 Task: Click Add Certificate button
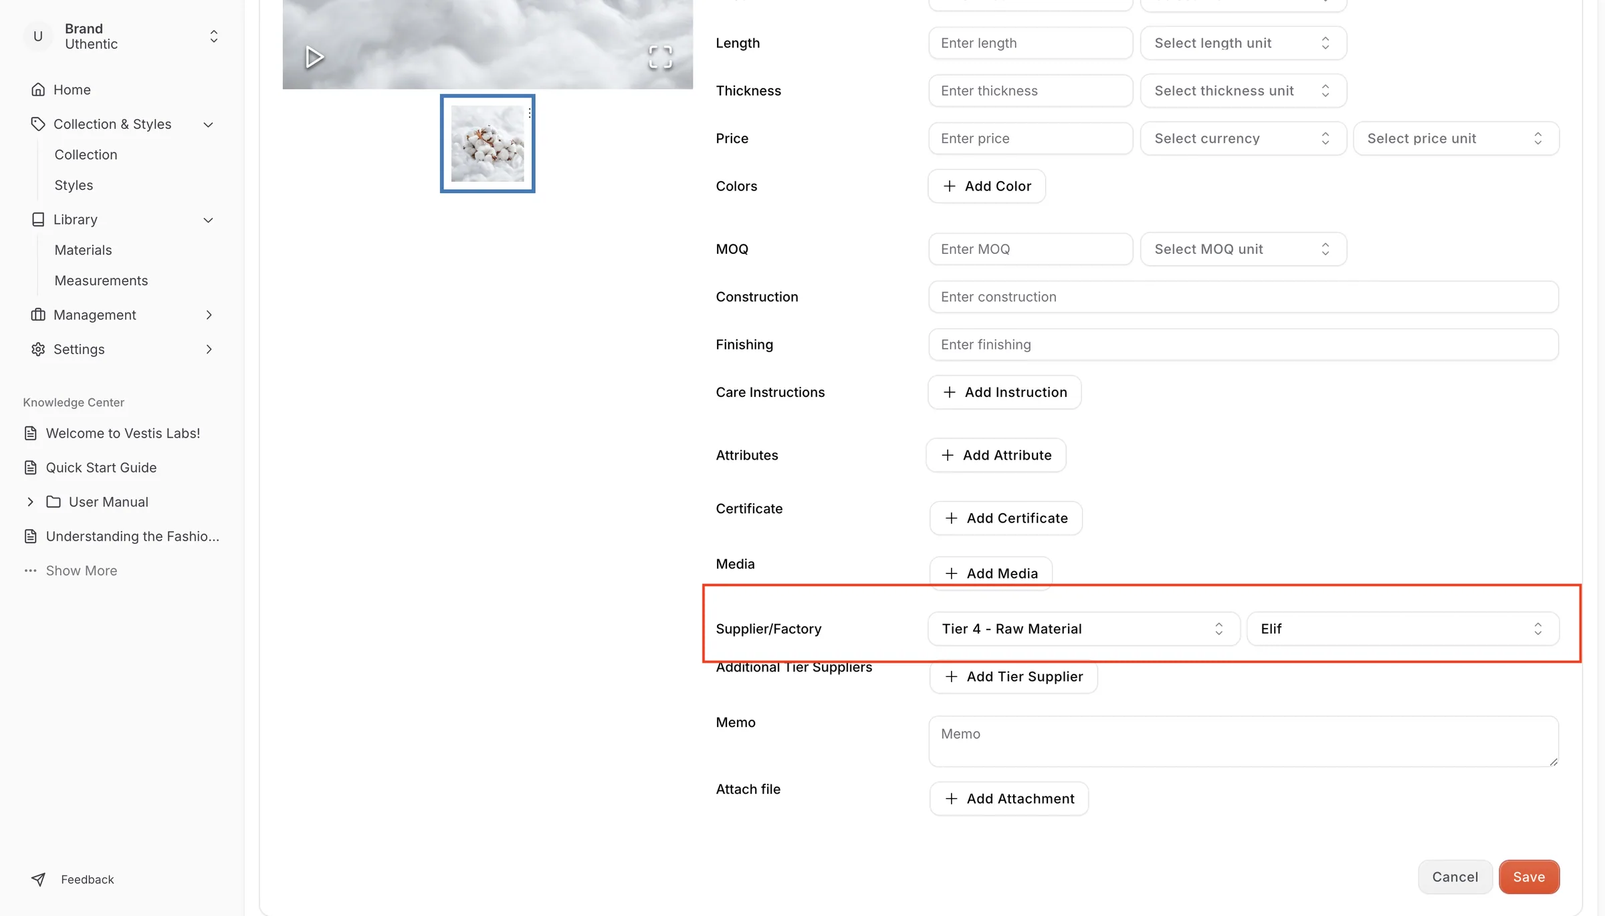pyautogui.click(x=1006, y=518)
